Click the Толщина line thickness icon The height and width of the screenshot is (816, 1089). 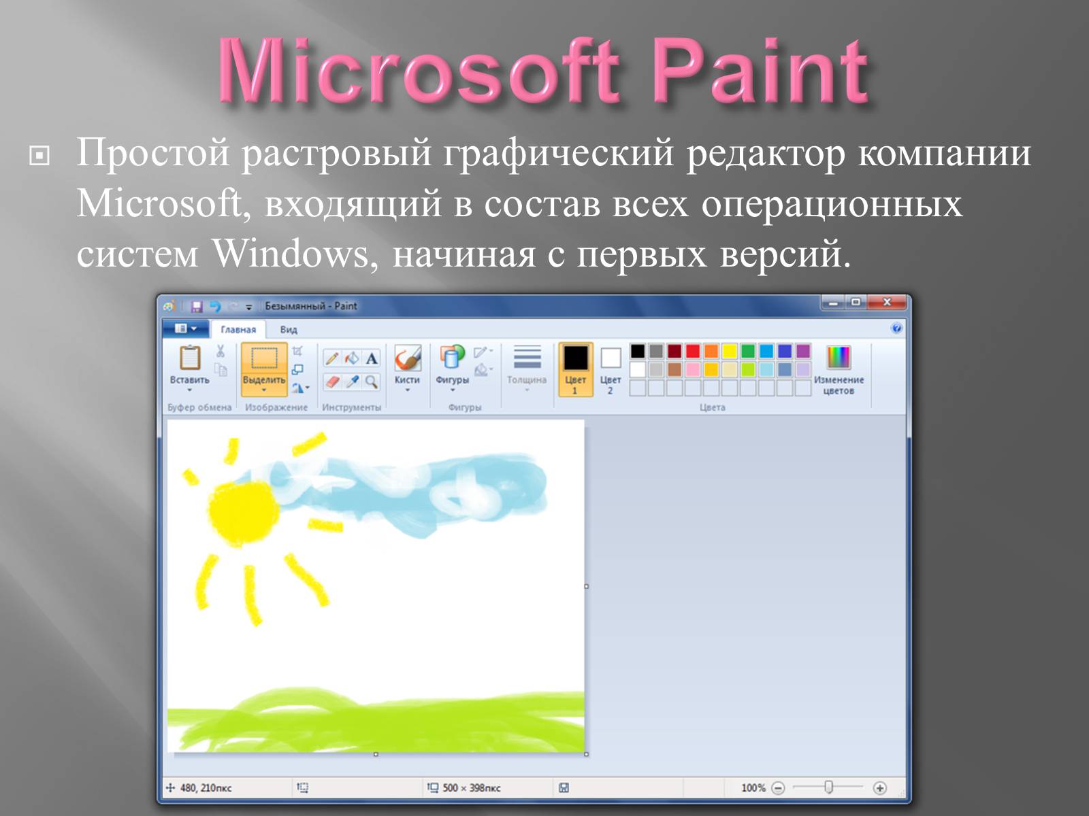click(527, 358)
